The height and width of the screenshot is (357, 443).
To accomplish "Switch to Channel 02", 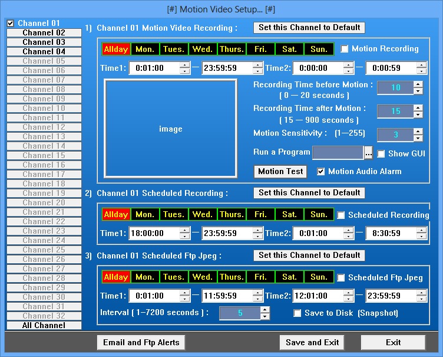I will pos(44,33).
